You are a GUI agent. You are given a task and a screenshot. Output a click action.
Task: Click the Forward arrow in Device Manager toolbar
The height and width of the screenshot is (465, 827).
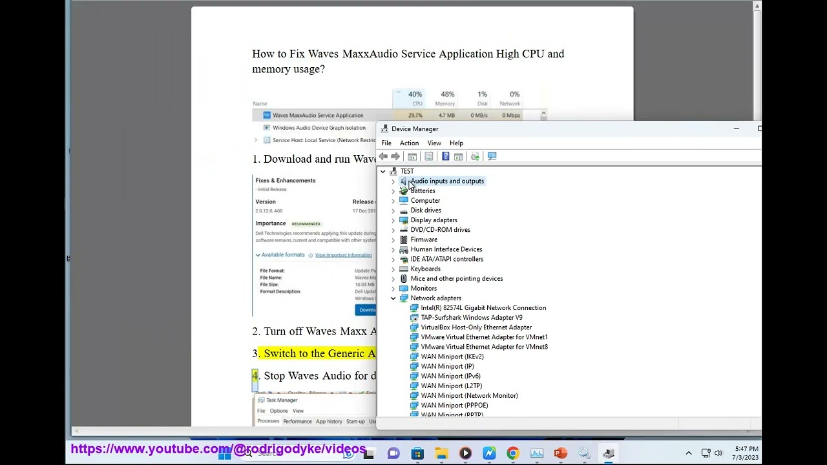click(395, 156)
